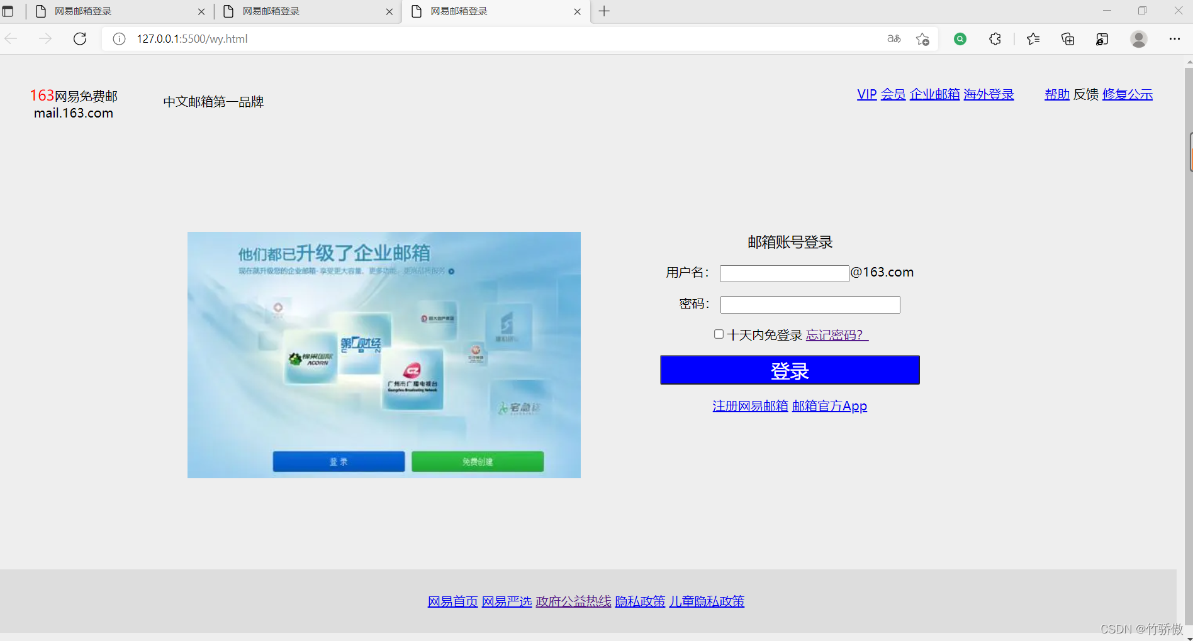Open the Favorites star list icon

pos(1033,39)
